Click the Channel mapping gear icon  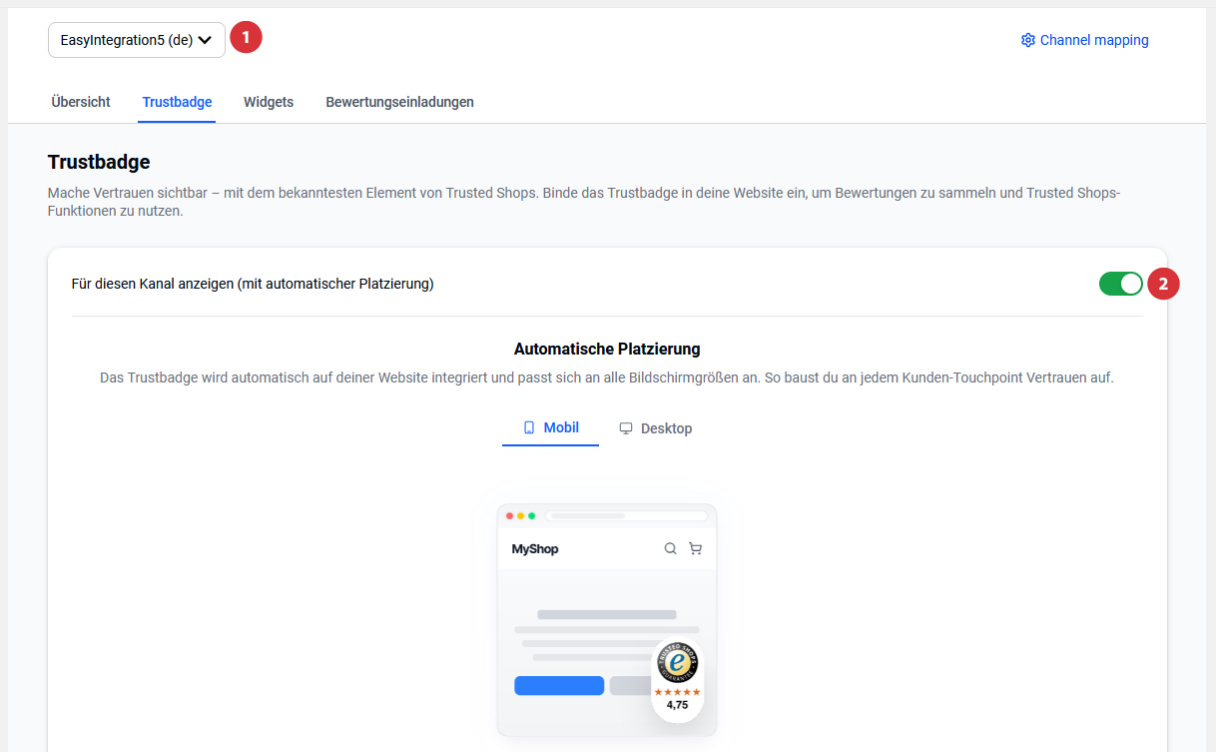click(x=1027, y=41)
